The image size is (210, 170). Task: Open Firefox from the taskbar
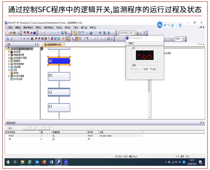click(44, 162)
